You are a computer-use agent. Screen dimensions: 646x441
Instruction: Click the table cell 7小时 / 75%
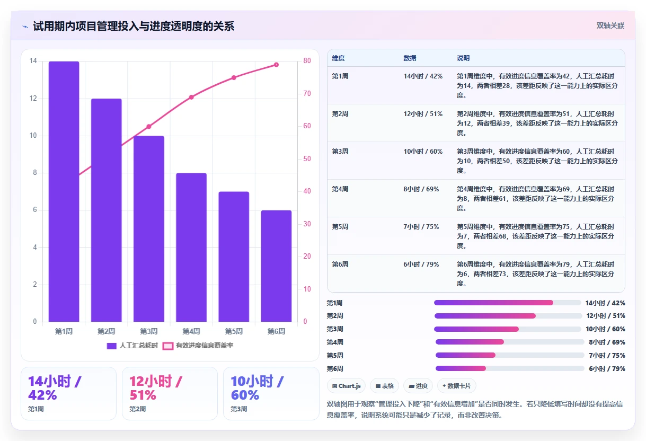(x=421, y=227)
